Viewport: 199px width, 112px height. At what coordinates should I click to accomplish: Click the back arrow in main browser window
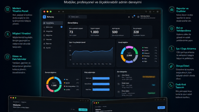tap(59, 12)
